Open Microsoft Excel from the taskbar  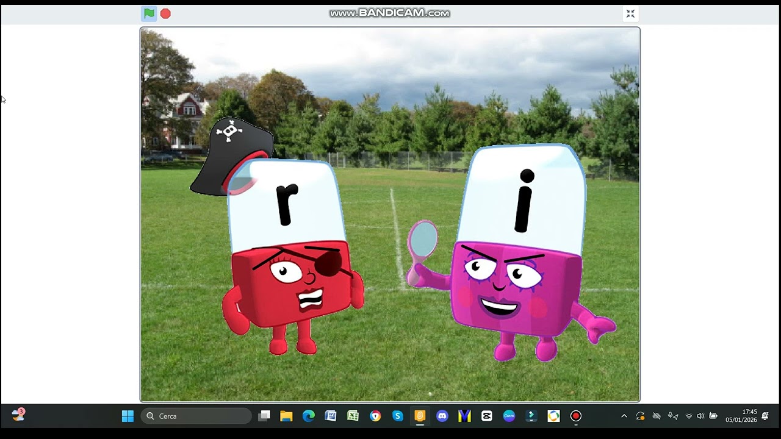[x=353, y=416]
